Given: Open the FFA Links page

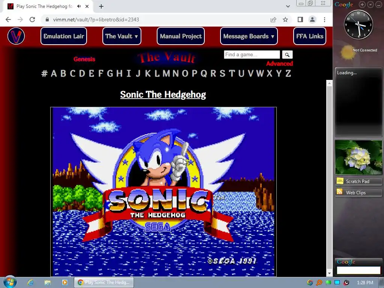Looking at the screenshot, I should (x=309, y=36).
